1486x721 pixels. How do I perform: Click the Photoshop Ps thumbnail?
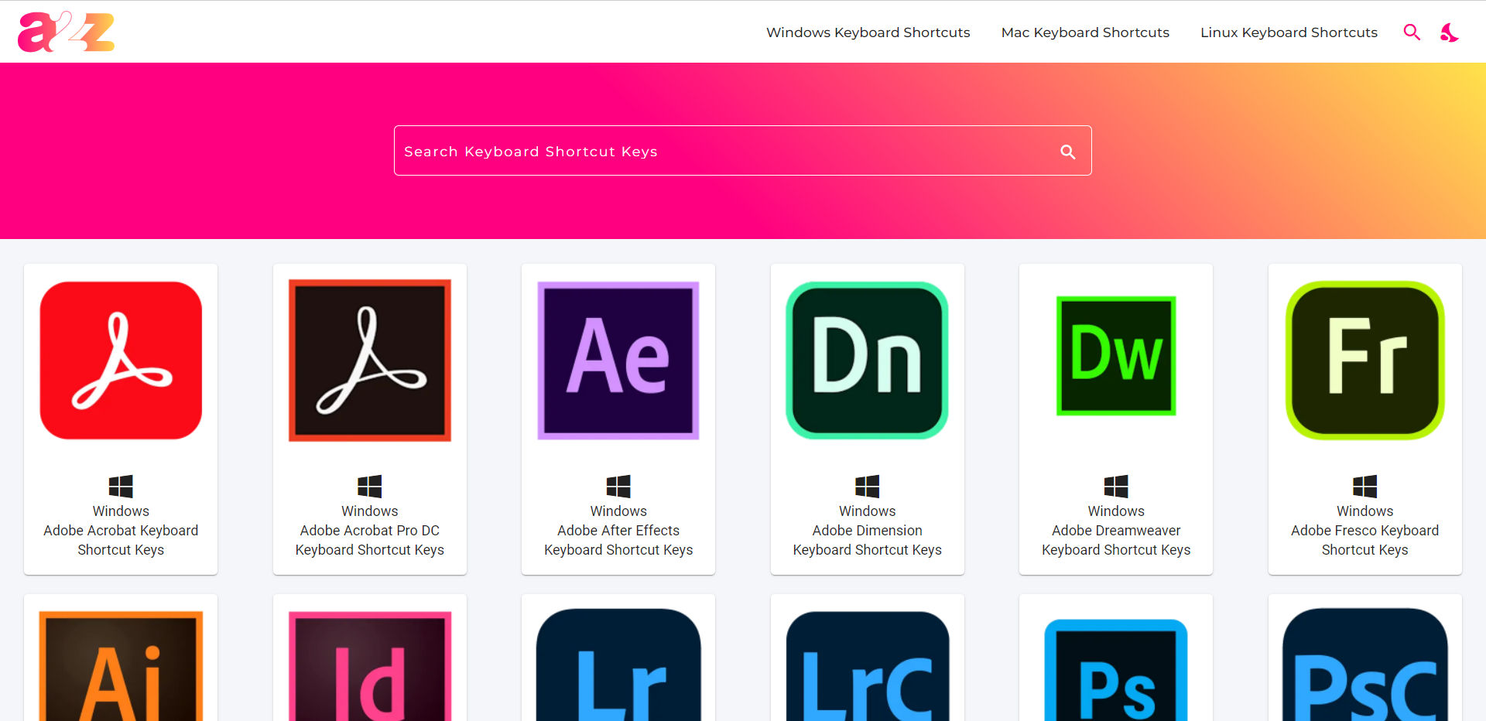pyautogui.click(x=1116, y=669)
